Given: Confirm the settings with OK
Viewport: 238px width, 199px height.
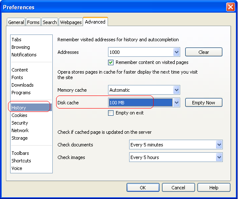Looking at the screenshot, I should coord(143,188).
